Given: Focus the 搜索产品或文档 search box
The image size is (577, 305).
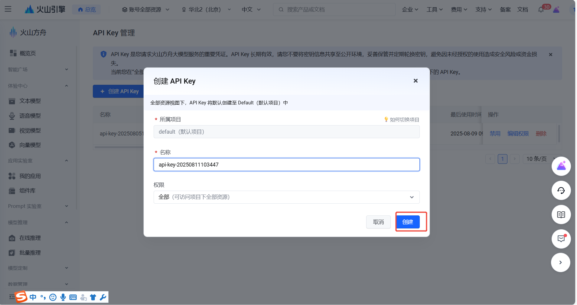Looking at the screenshot, I should coord(334,10).
